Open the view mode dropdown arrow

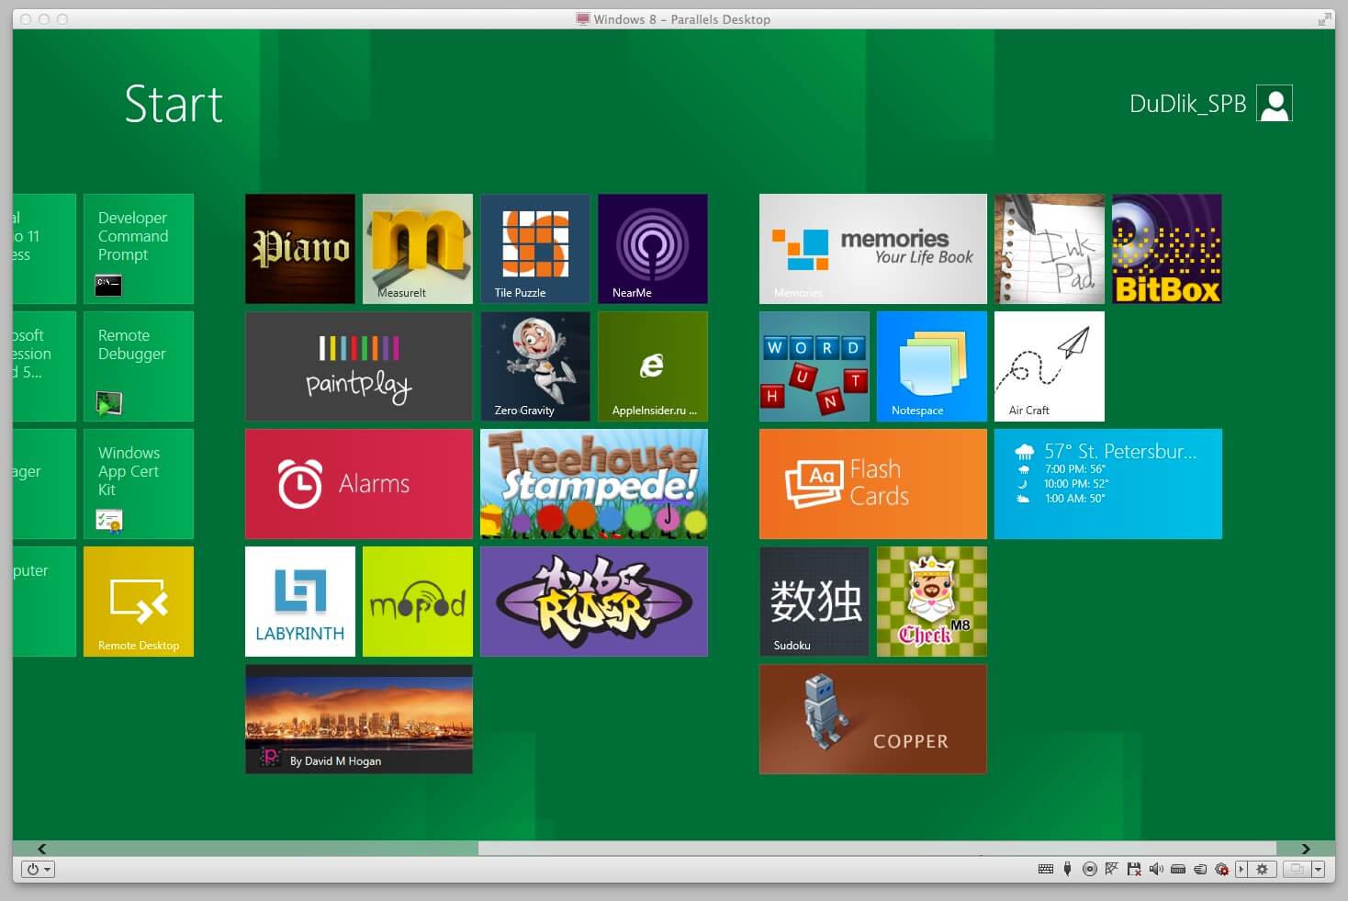[1318, 869]
